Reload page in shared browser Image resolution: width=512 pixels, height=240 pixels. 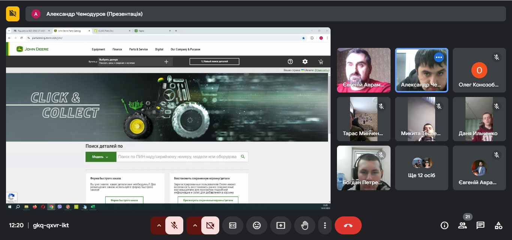(x=21, y=38)
